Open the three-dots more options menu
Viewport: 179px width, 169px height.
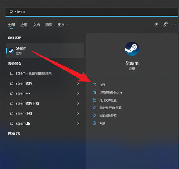[174, 24]
